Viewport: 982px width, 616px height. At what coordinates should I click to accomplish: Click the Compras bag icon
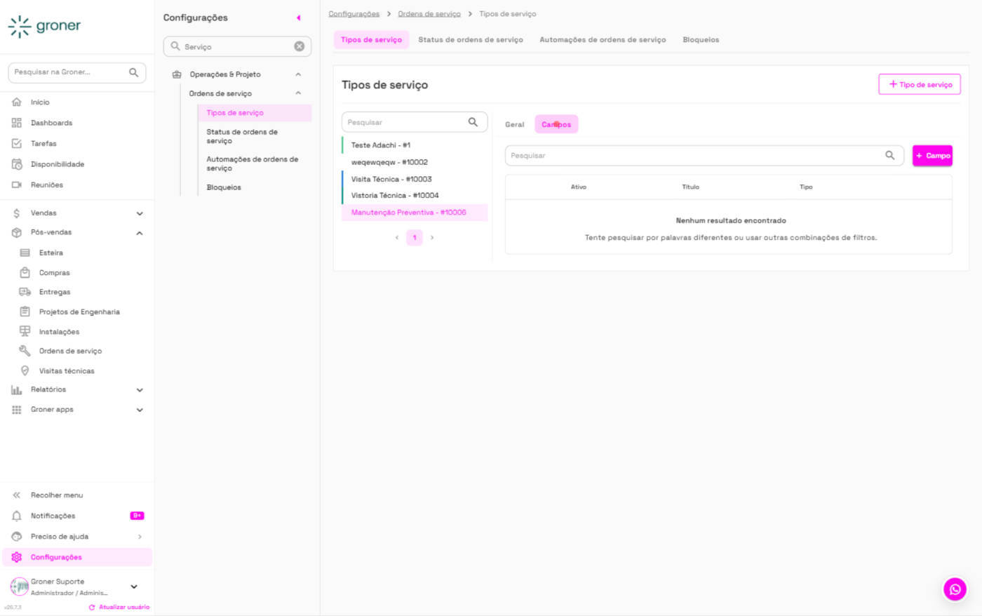(x=25, y=272)
